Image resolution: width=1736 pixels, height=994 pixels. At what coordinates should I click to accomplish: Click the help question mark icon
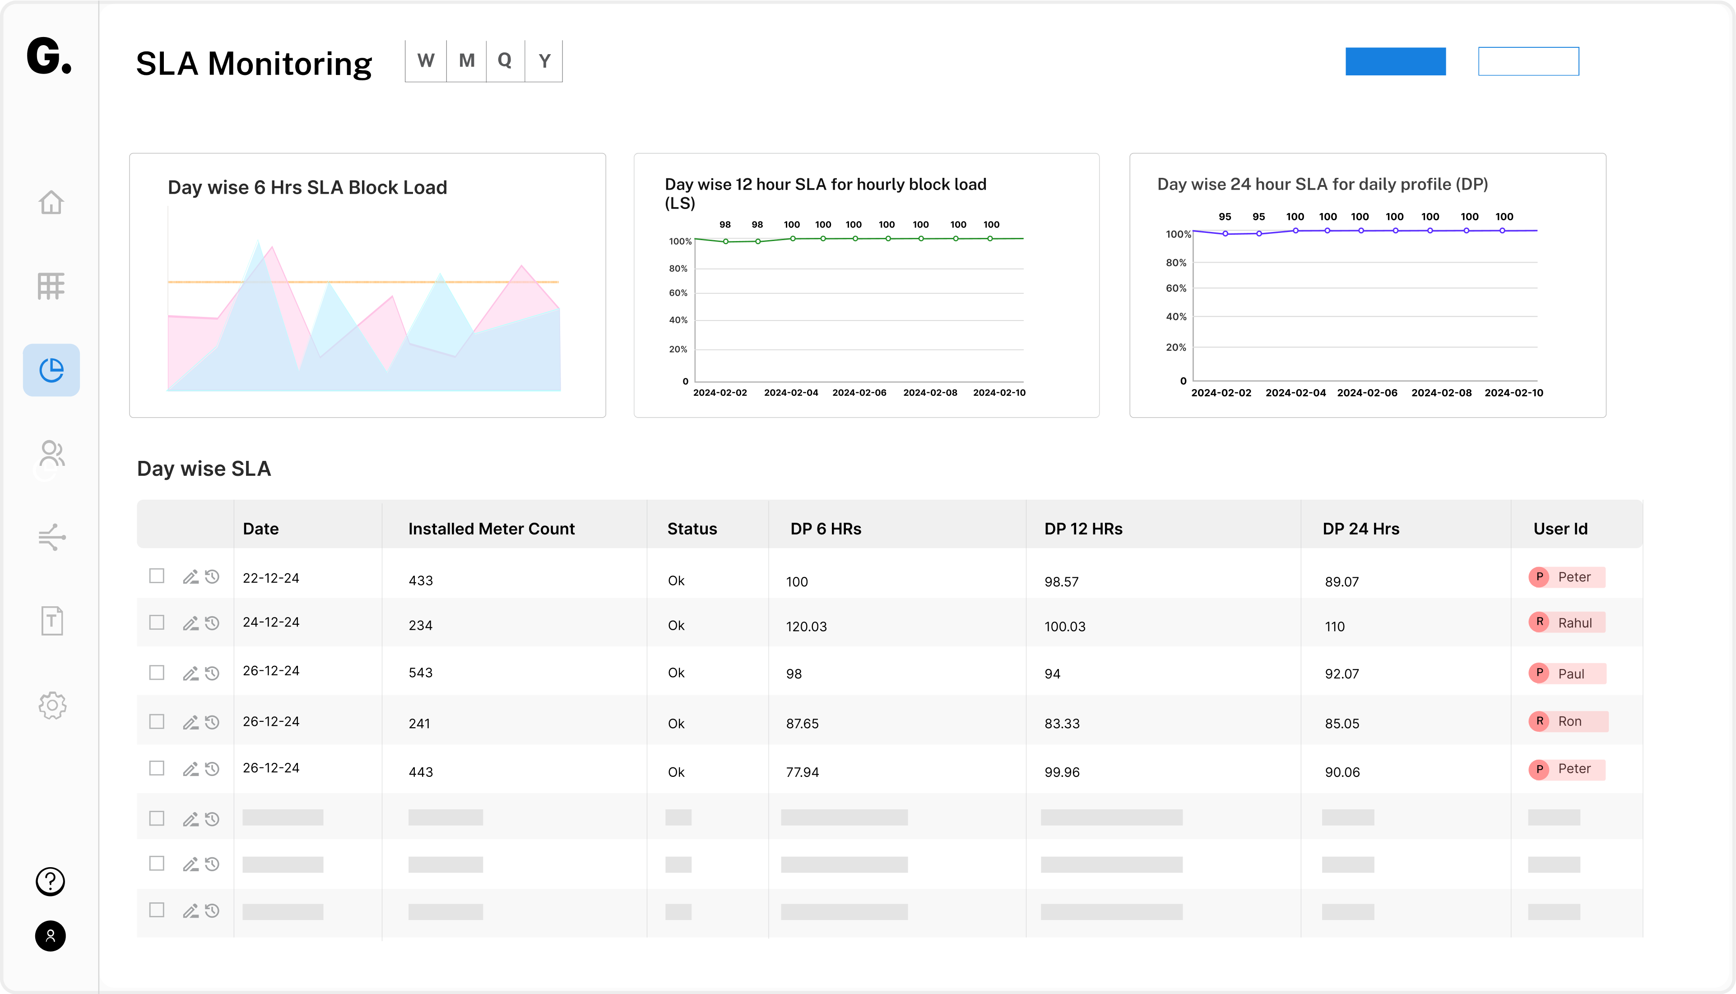[x=51, y=881]
